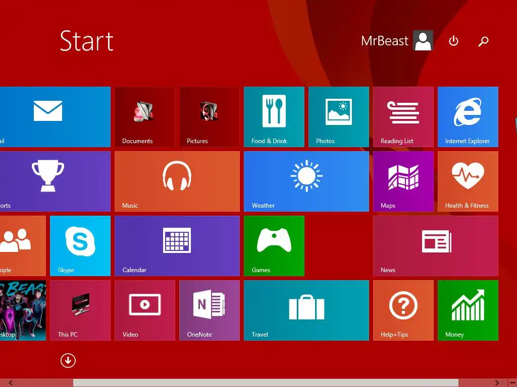Open the Calendar tile
The width and height of the screenshot is (517, 387).
(177, 246)
